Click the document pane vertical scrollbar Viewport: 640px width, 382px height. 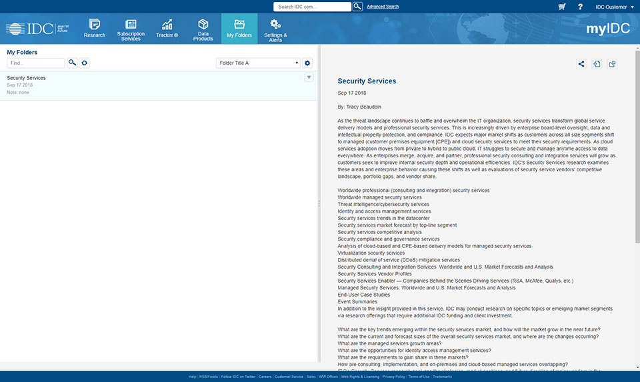[637, 147]
